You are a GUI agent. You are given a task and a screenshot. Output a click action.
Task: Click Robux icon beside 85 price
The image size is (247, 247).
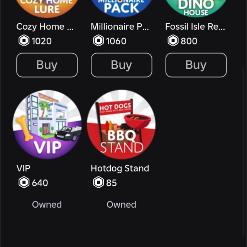coord(98,183)
